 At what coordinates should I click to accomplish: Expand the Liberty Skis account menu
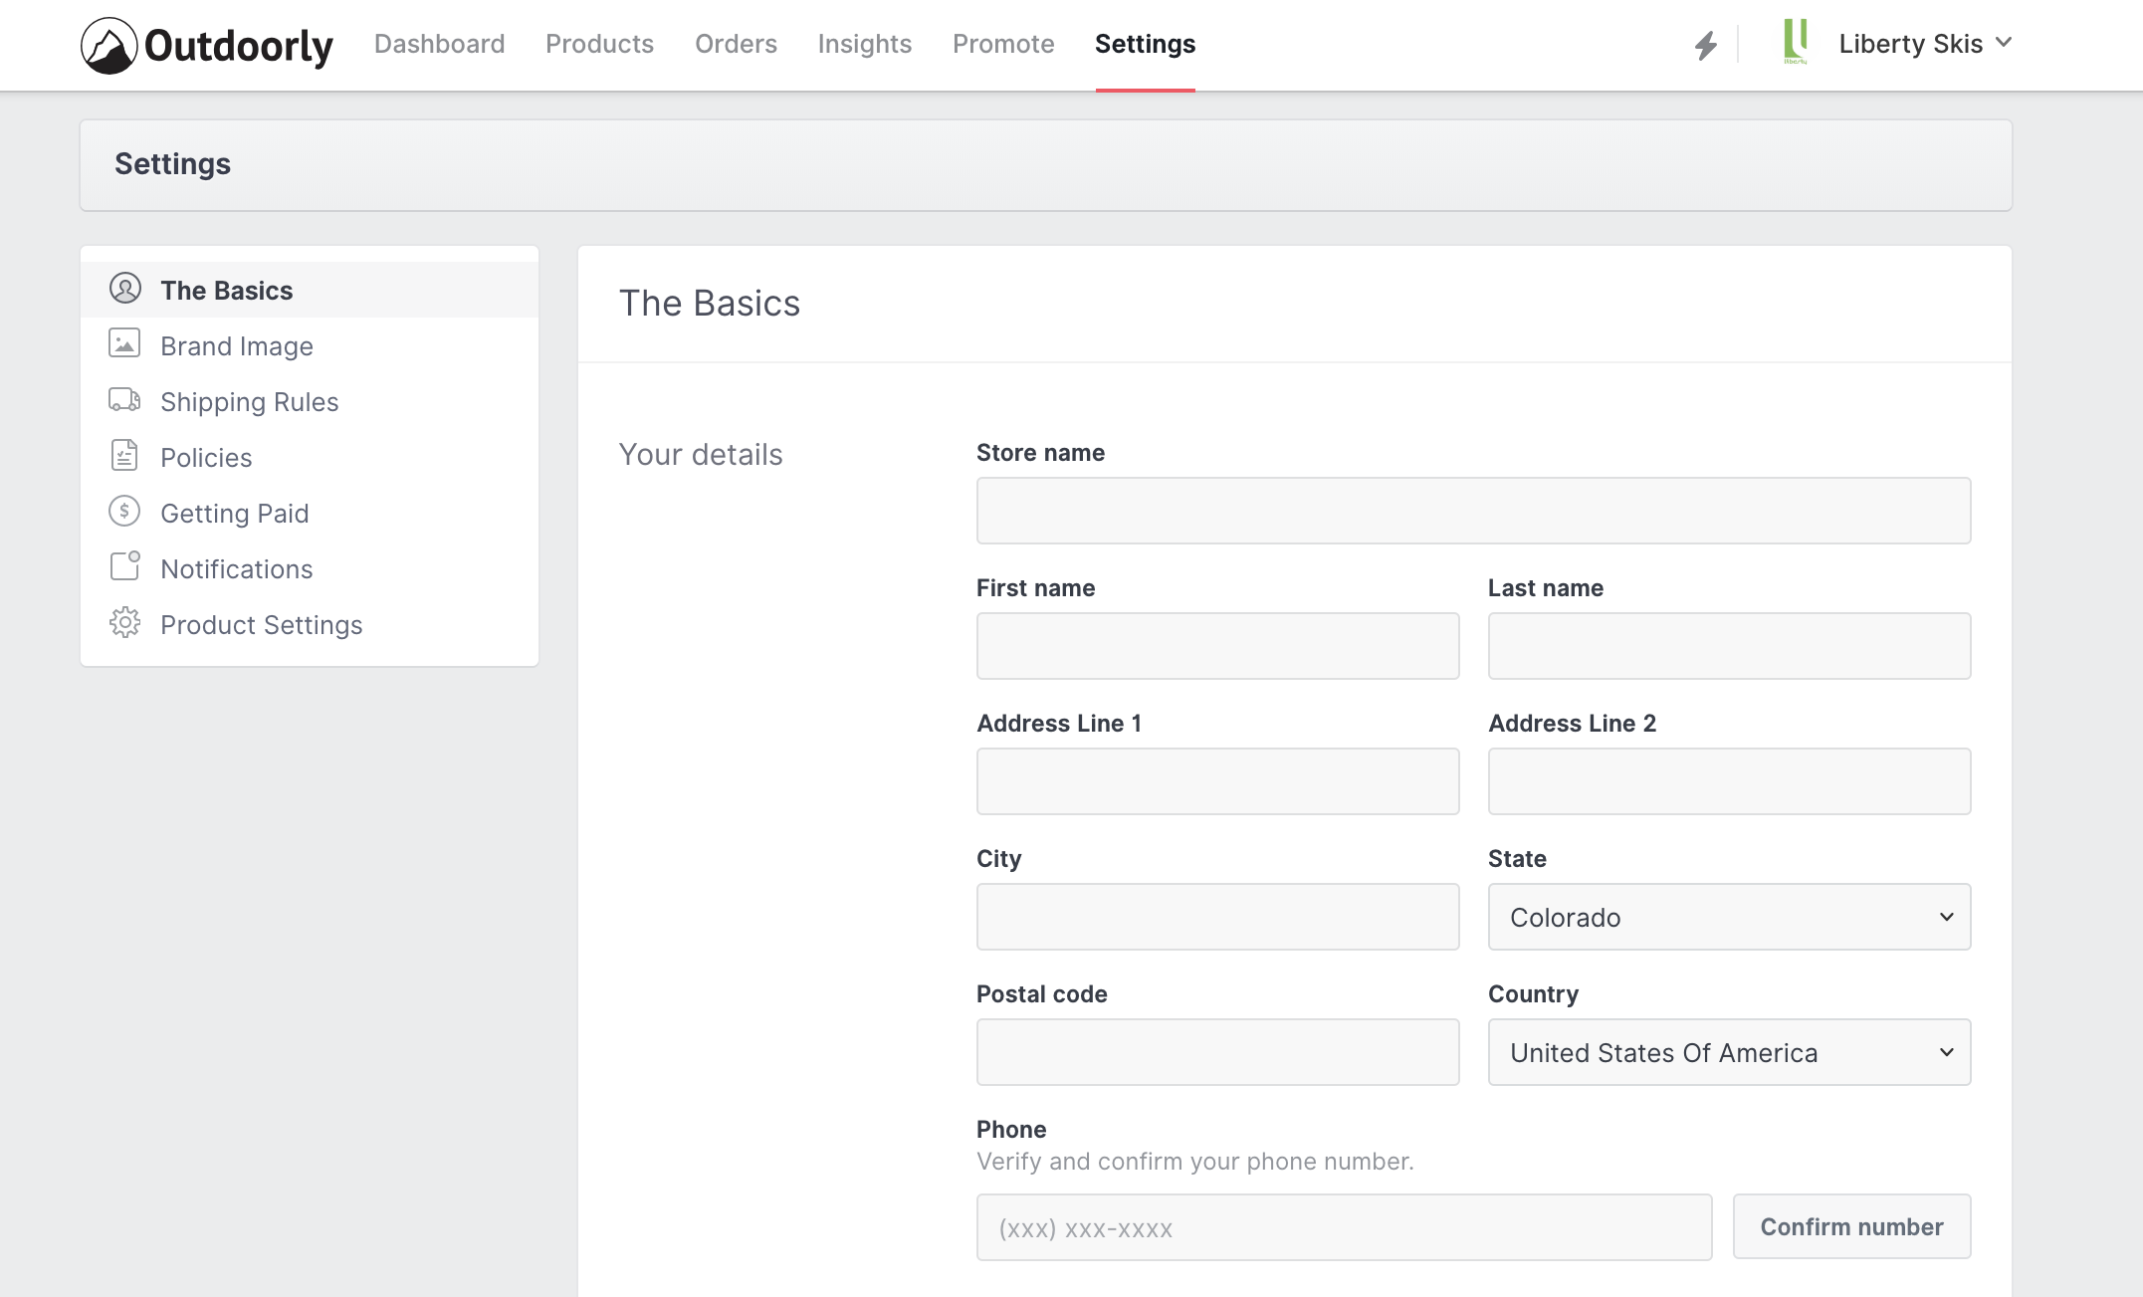tap(1924, 44)
